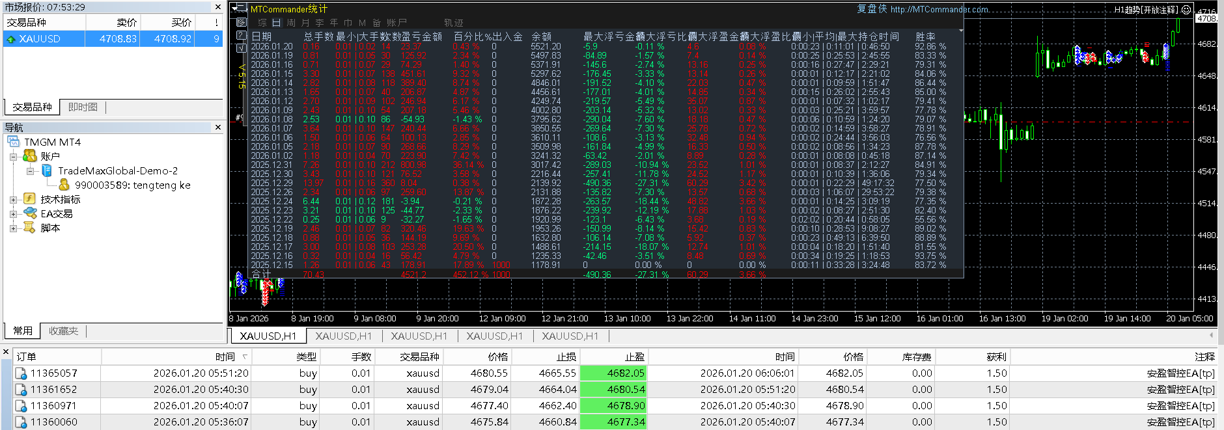This screenshot has width=1224, height=430.
Task: Select the 常用 tab in the navigator
Action: (x=23, y=331)
